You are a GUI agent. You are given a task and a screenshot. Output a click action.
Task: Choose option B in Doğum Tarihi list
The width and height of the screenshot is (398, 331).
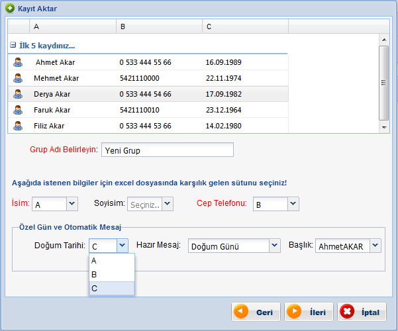[x=112, y=274]
